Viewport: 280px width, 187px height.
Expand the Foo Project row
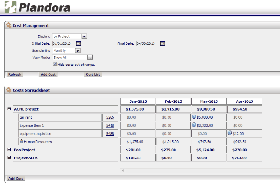point(9,150)
